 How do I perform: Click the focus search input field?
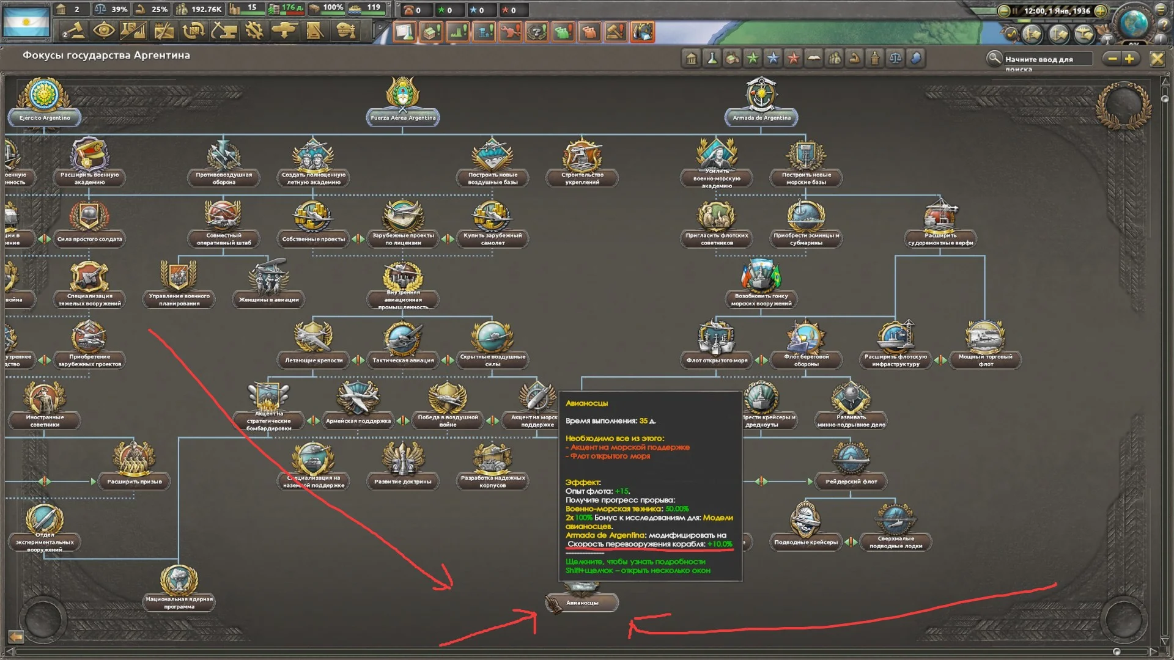pos(1047,59)
